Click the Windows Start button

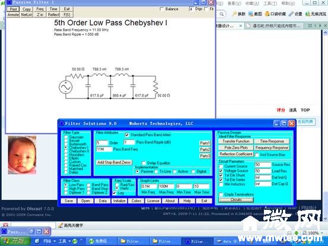pyautogui.click(x=15, y=241)
